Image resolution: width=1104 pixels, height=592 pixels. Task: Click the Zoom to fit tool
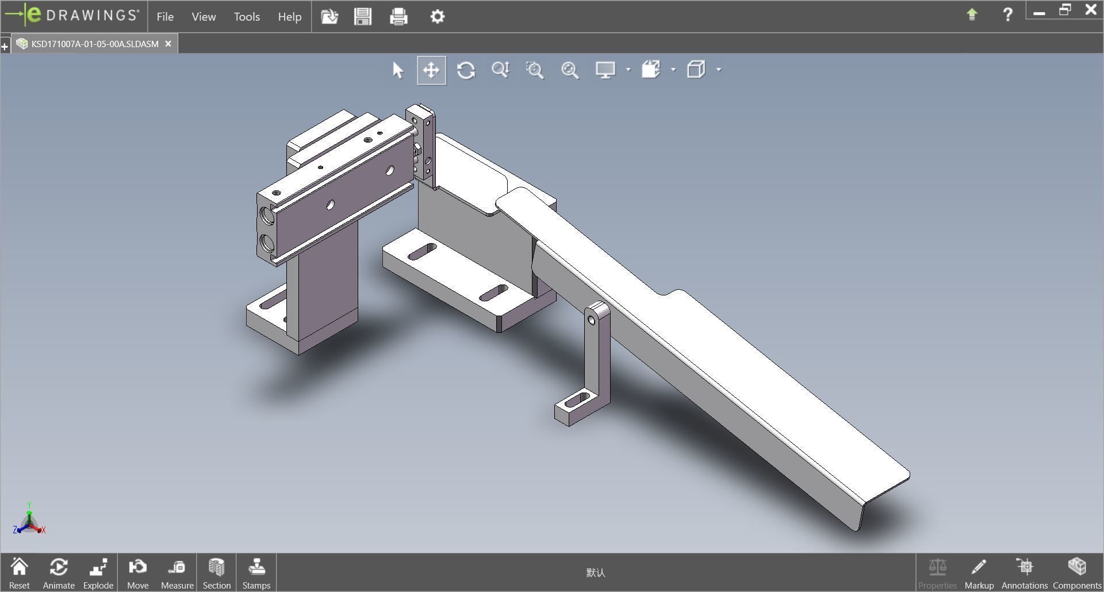(x=570, y=70)
